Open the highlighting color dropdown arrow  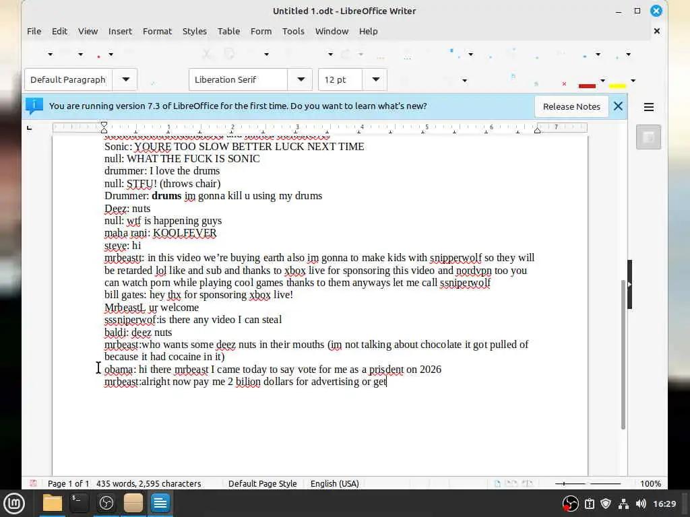pyautogui.click(x=633, y=81)
